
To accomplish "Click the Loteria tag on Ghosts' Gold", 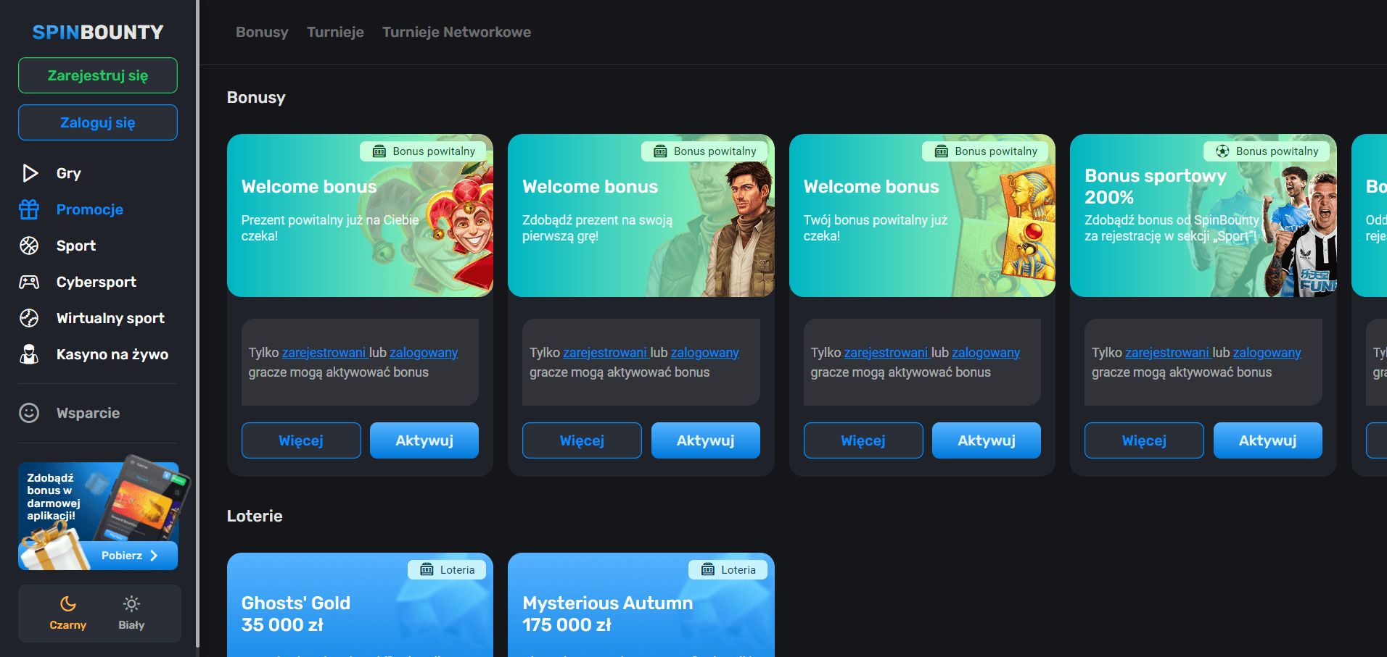I will [x=447, y=570].
